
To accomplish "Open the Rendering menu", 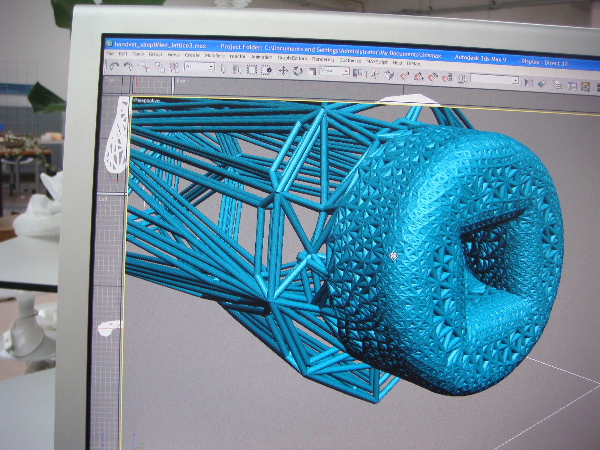I will coord(323,59).
